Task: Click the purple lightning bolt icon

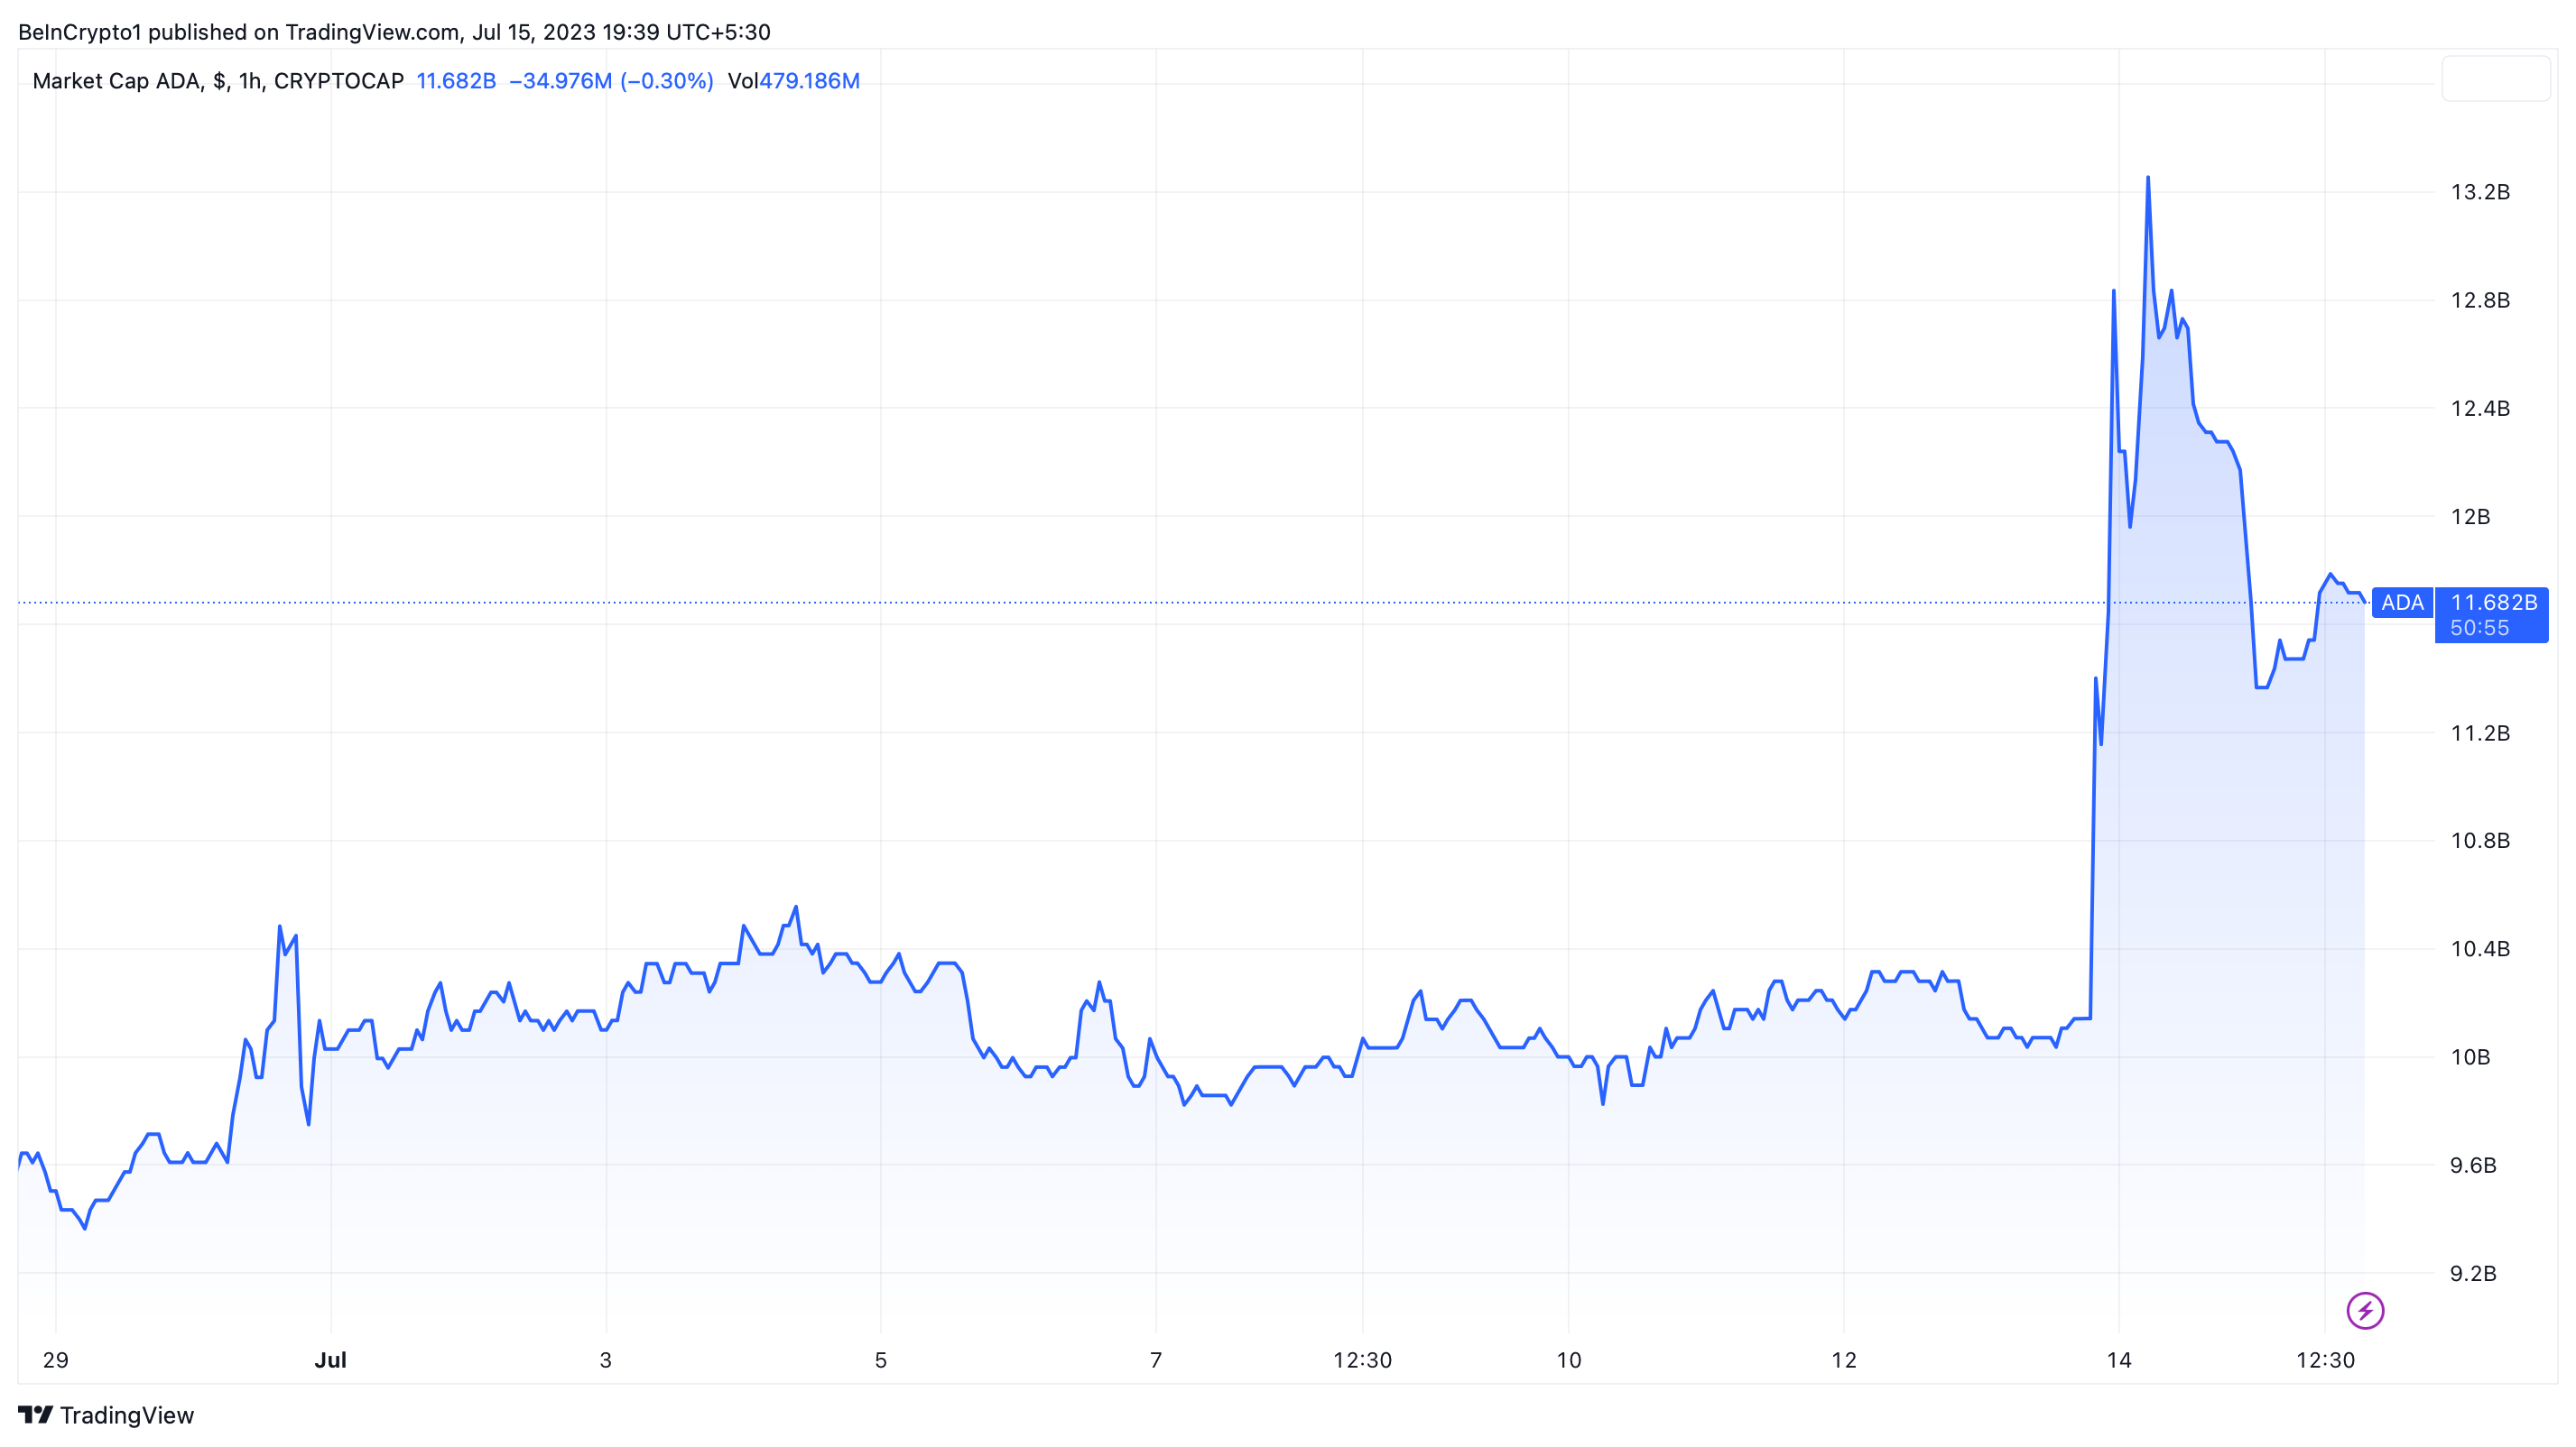Action: [x=2365, y=1310]
